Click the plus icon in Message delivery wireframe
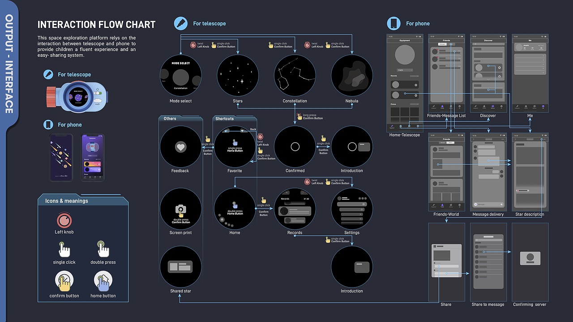 click(x=501, y=204)
